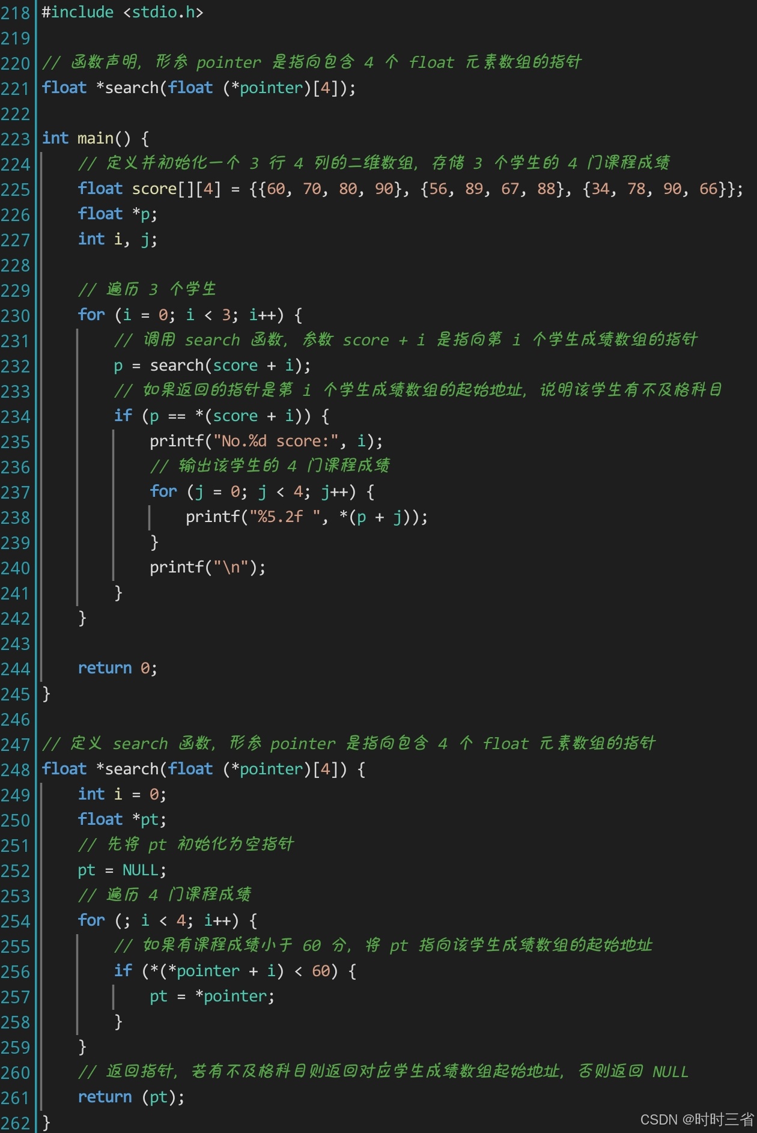This screenshot has width=757, height=1133.
Task: Click line number 245
Action: pos(16,695)
